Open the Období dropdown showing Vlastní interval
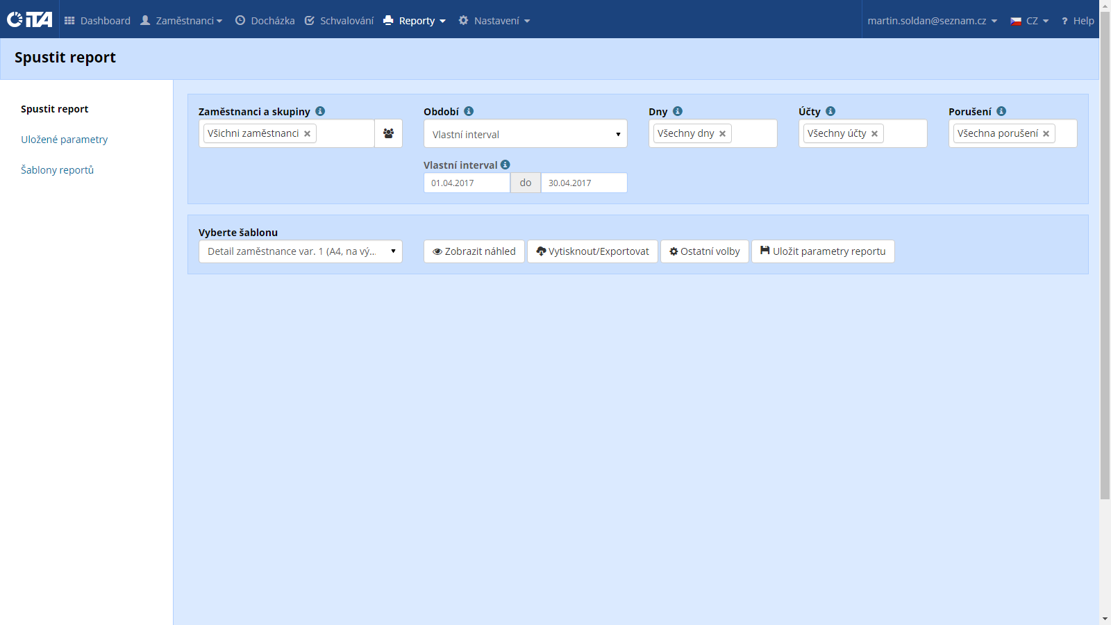This screenshot has width=1111, height=625. (525, 134)
